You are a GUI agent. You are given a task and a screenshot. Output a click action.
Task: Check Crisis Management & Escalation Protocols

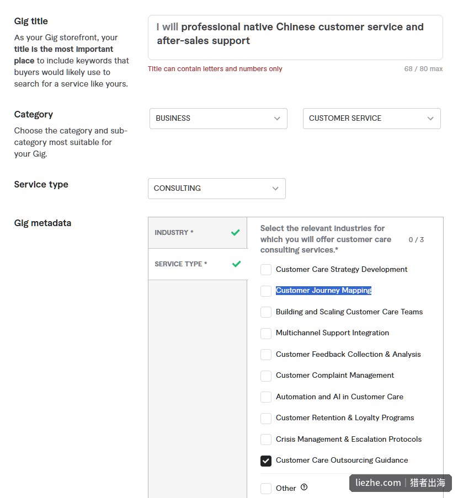click(266, 440)
